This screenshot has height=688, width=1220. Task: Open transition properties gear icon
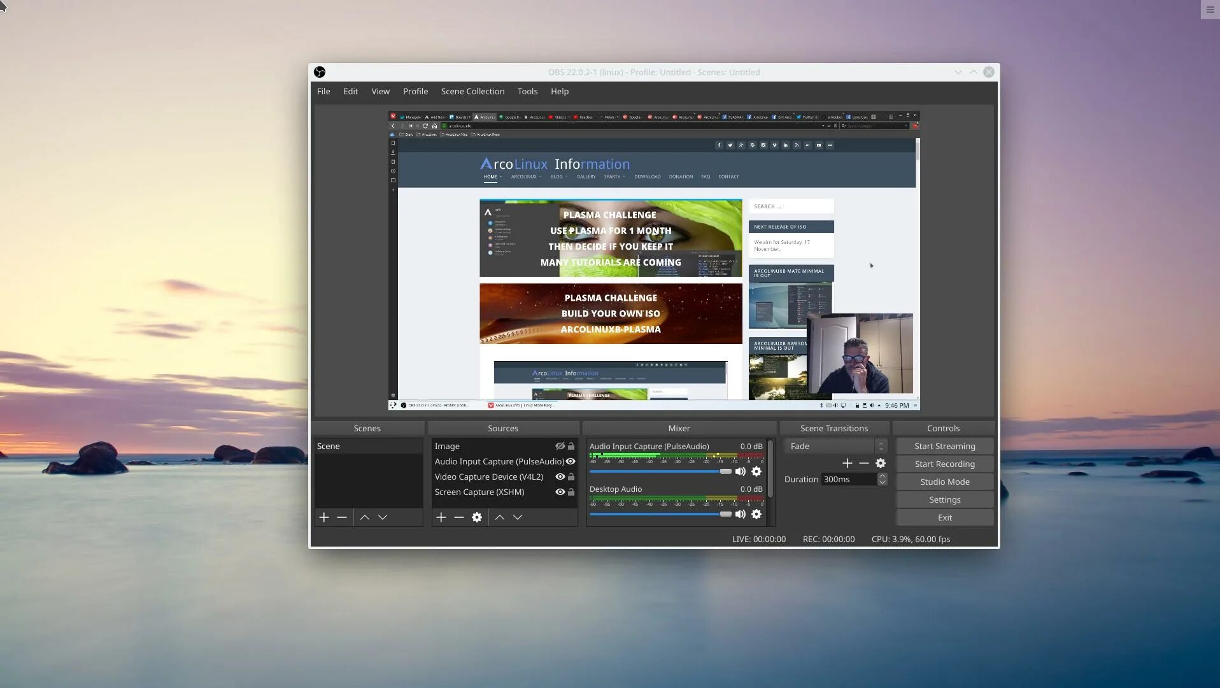pyautogui.click(x=881, y=463)
